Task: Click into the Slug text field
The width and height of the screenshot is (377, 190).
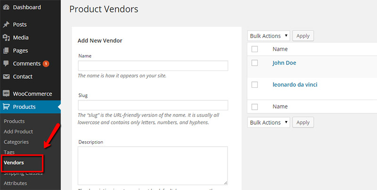Action: [153, 105]
